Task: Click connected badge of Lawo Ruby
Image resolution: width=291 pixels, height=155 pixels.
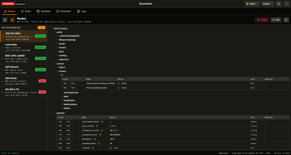Action: 40,47
